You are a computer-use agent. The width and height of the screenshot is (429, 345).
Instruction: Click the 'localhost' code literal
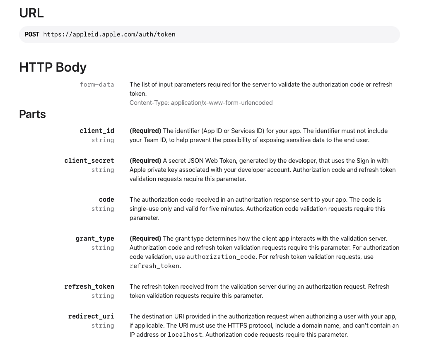click(x=185, y=335)
